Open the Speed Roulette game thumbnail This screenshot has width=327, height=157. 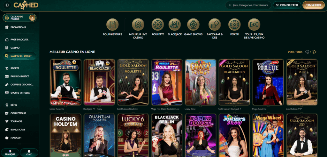[65, 82]
